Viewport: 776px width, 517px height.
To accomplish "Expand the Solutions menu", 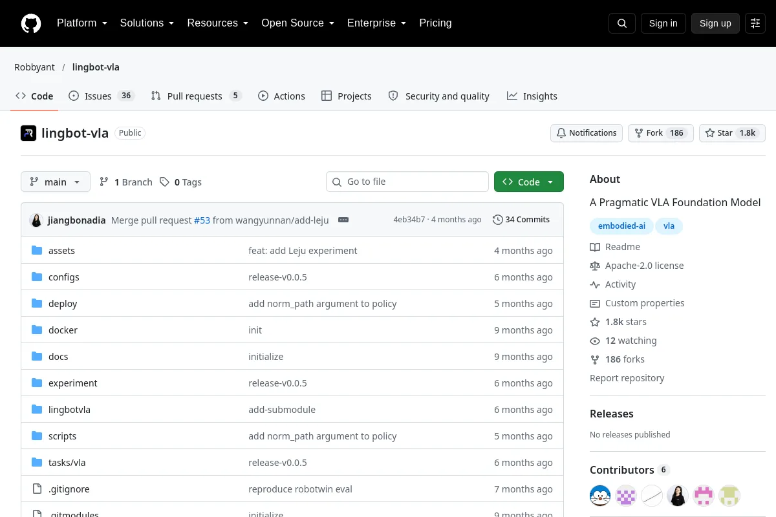I will (x=147, y=23).
